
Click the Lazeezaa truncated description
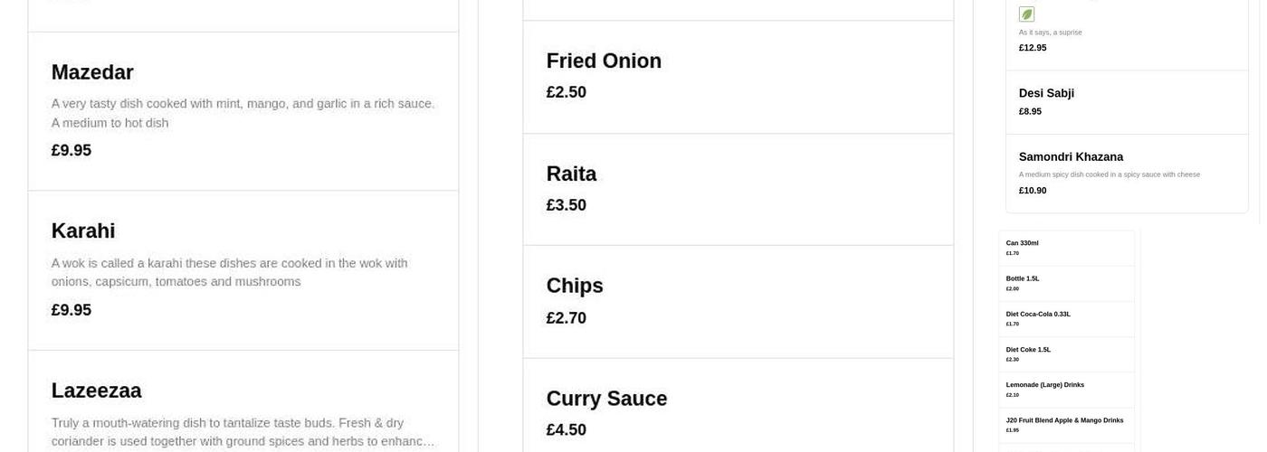243,432
